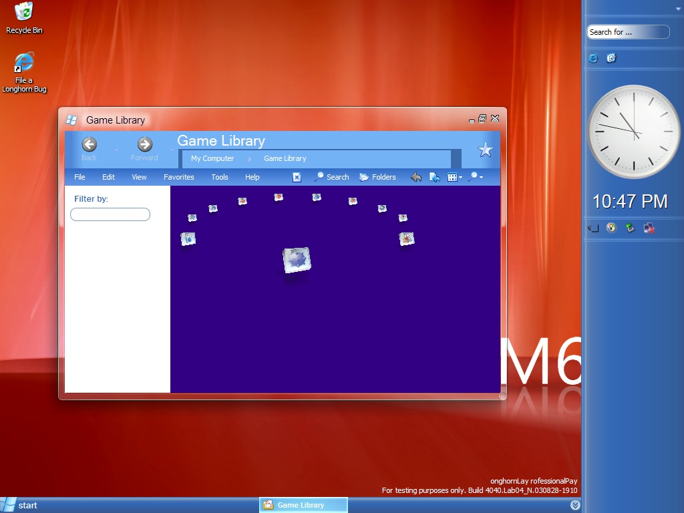This screenshot has height=513, width=684.
Task: Launch Internet Explorer from sidebar quick launch
Action: tap(593, 58)
